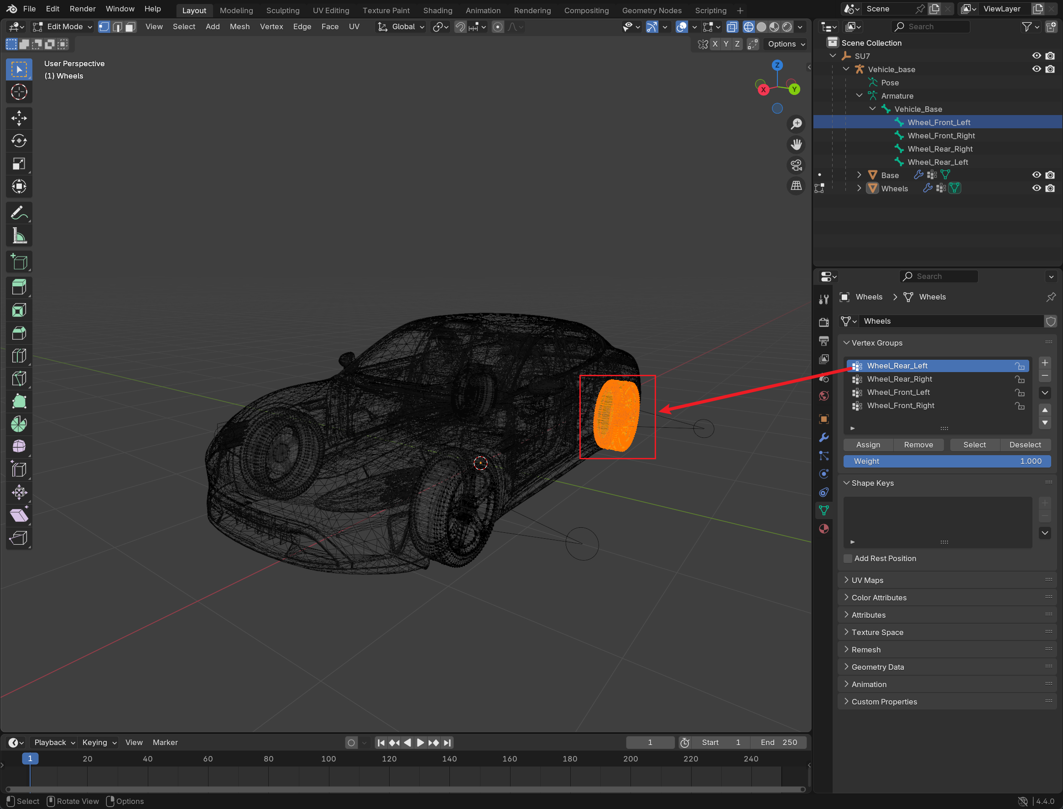Toggle camera view in viewport
The width and height of the screenshot is (1063, 809).
click(x=797, y=165)
